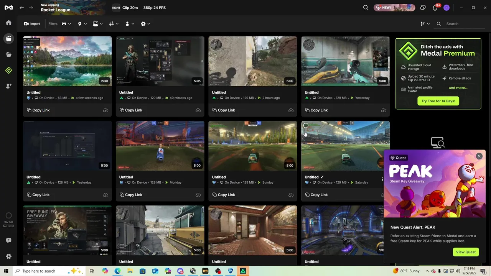Copy Link for the 'a few seconds ago' clip
The width and height of the screenshot is (491, 276).
pyautogui.click(x=38, y=110)
